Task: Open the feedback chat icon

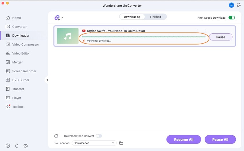Action: coord(26,146)
